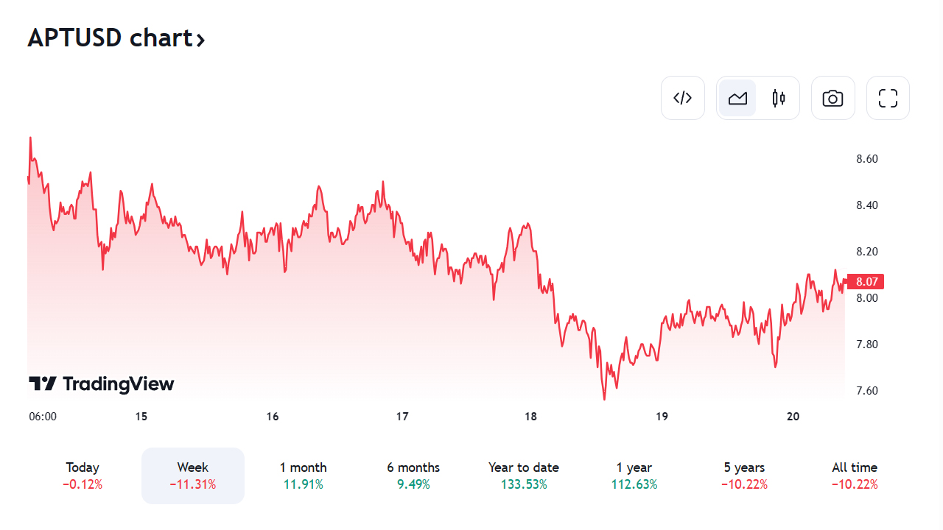Show All time price history
The image size is (943, 530).
point(855,476)
